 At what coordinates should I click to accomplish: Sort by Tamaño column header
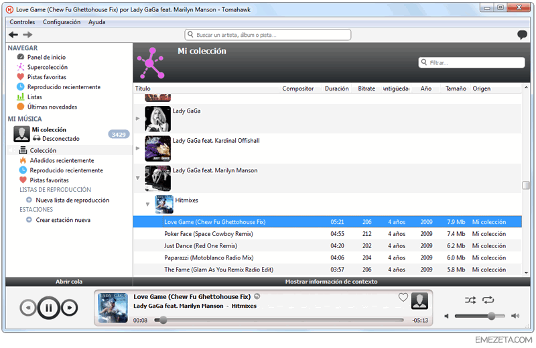tap(456, 89)
